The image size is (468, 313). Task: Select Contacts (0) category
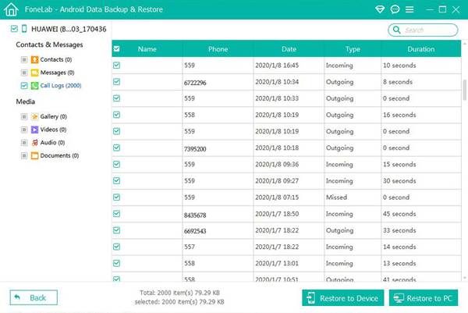click(x=56, y=59)
